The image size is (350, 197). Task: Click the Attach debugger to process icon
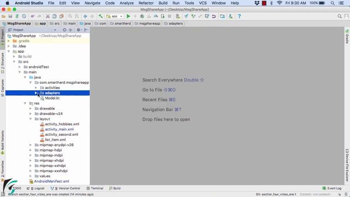pos(162,16)
